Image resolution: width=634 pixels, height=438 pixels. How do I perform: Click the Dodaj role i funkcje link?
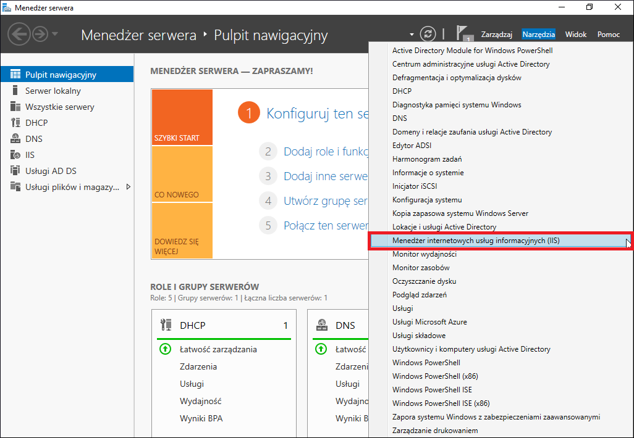pos(326,151)
